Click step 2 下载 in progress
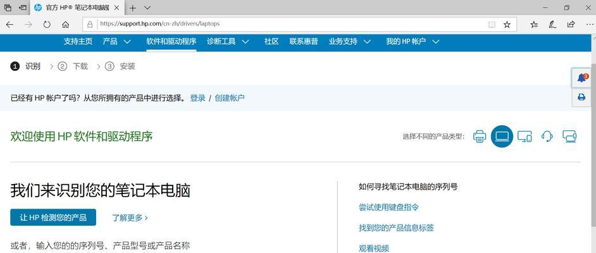The width and height of the screenshot is (596, 253). tap(73, 66)
